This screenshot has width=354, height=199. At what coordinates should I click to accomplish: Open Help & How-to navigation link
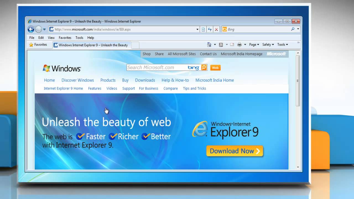tap(175, 80)
